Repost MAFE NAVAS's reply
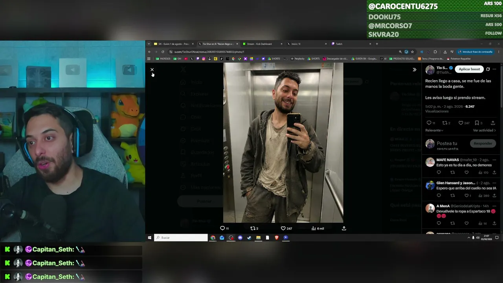 [x=452, y=173]
